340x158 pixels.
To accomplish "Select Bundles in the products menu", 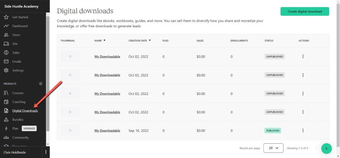I will tap(18, 120).
